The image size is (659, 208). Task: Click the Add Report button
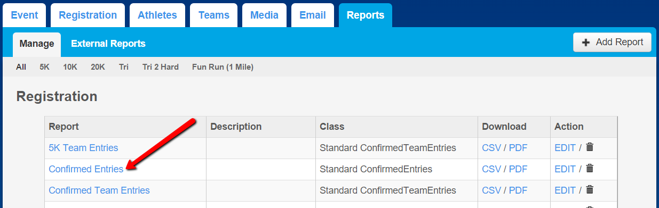tap(612, 42)
